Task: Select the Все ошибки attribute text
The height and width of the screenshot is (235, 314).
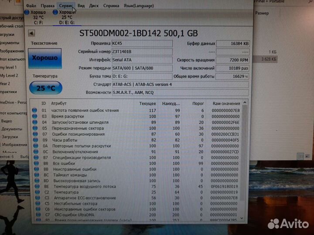Action: tap(64, 163)
